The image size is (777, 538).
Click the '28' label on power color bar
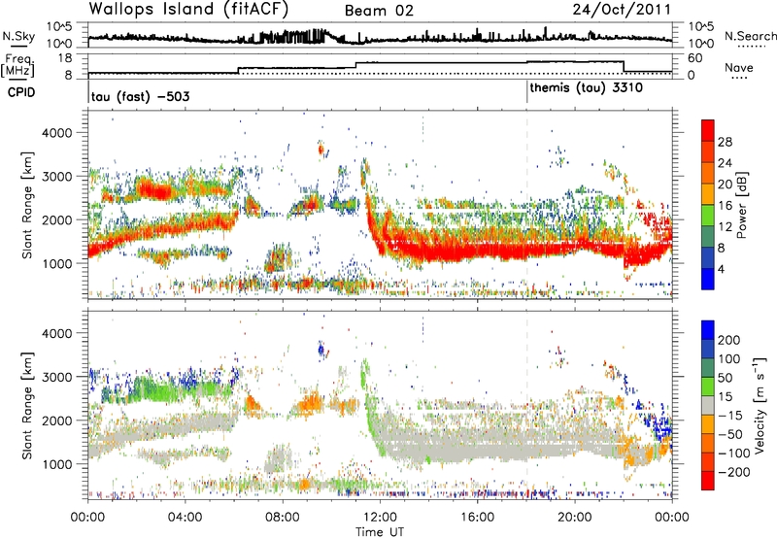[x=725, y=142]
